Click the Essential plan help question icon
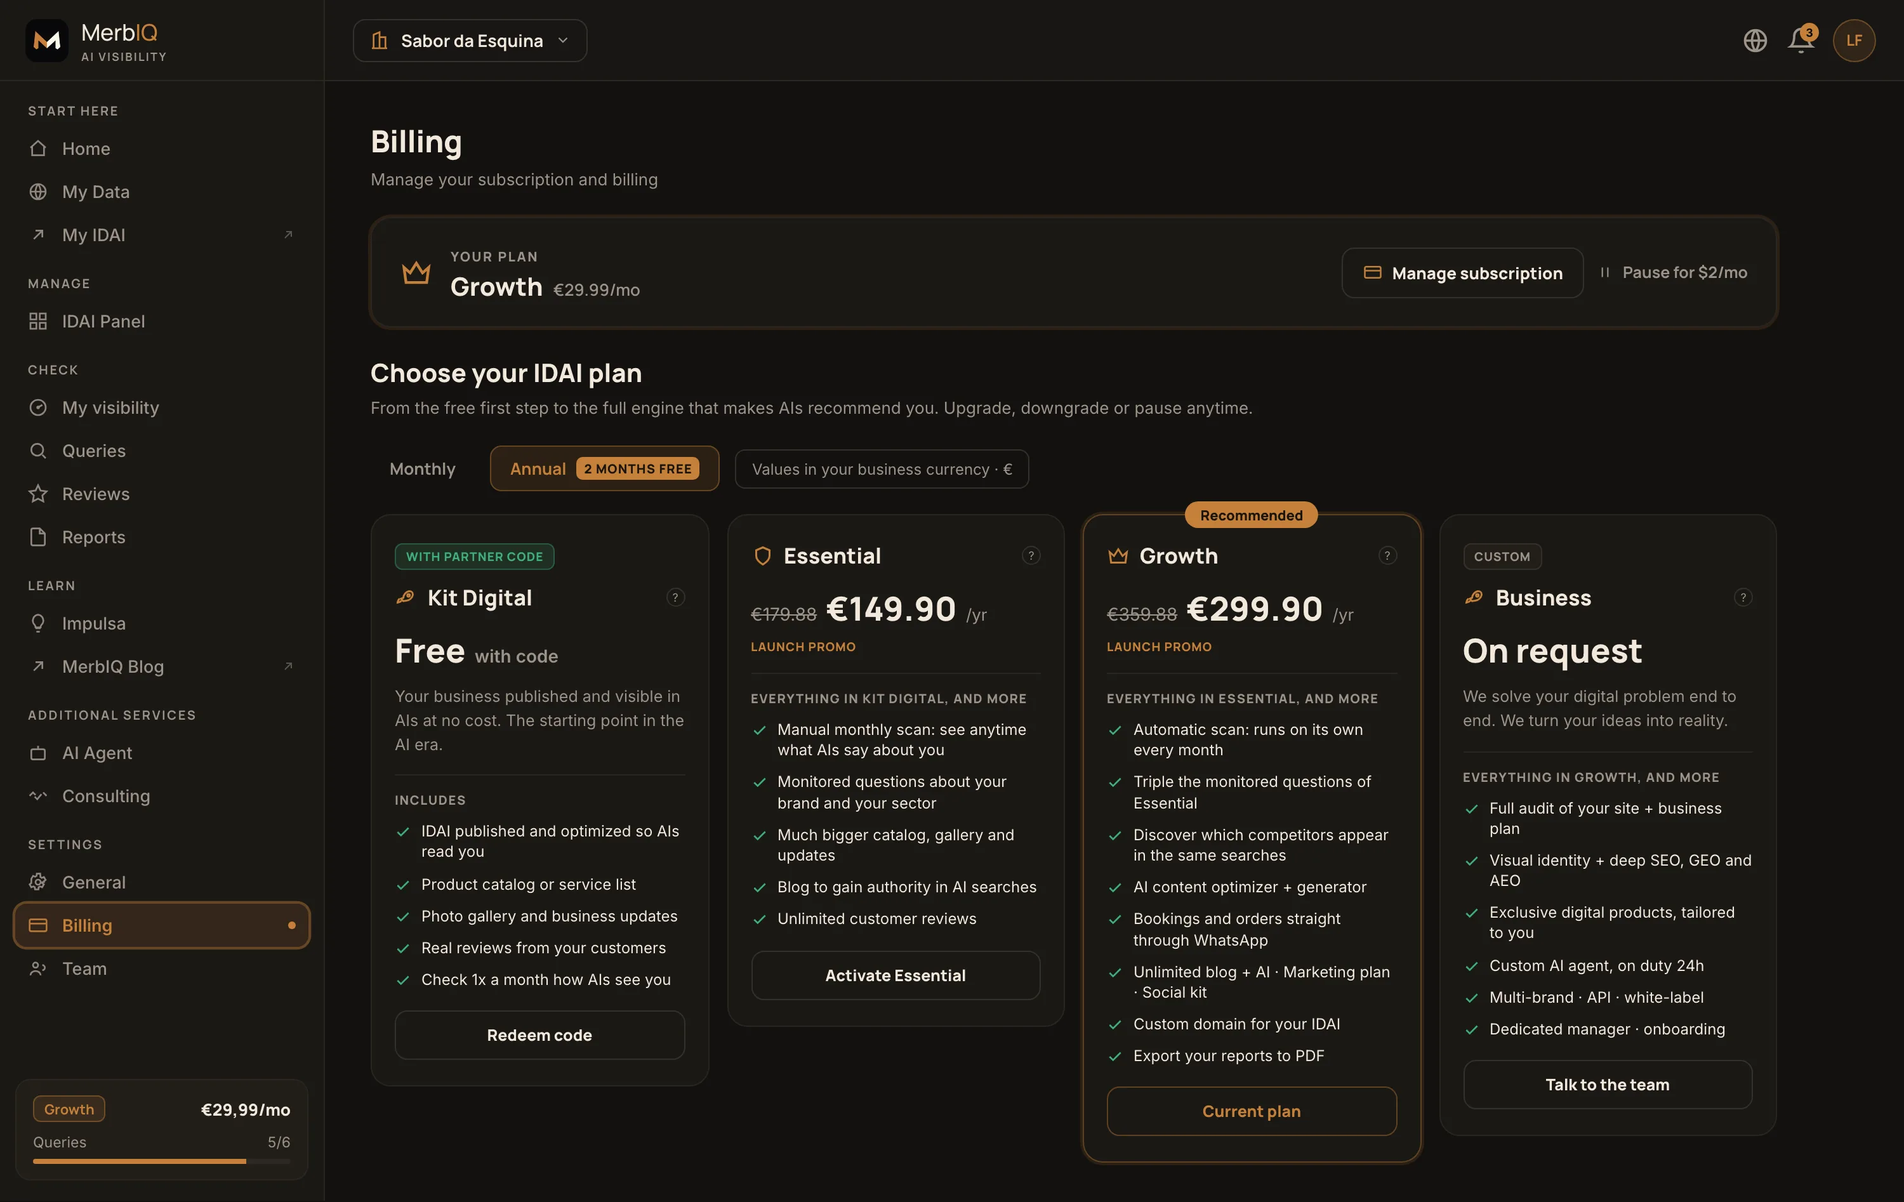Image resolution: width=1904 pixels, height=1202 pixels. tap(1031, 555)
